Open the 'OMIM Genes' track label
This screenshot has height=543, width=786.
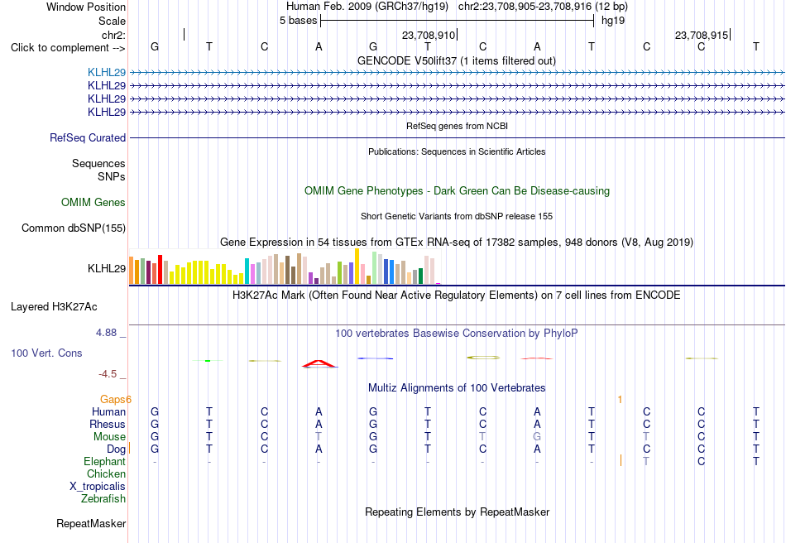93,202
